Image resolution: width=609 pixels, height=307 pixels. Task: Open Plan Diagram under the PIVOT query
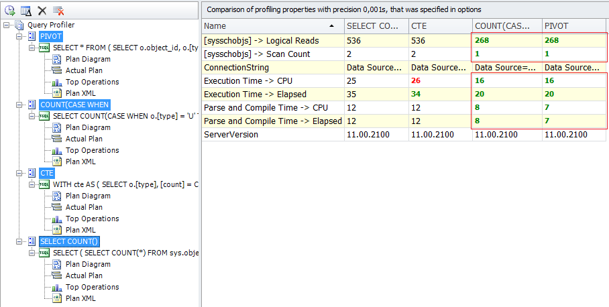(87, 59)
